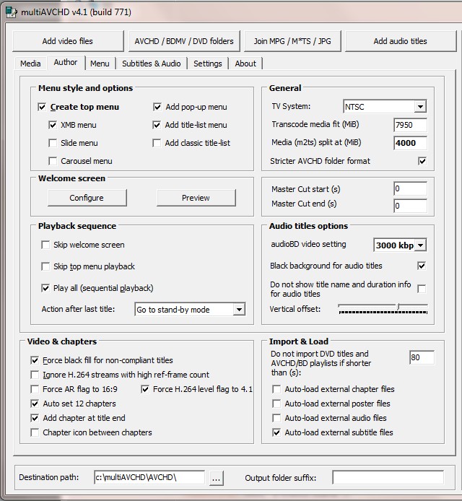Screen dimensions: 462x501
Task: Click Master Cut end field
Action: tap(410, 206)
